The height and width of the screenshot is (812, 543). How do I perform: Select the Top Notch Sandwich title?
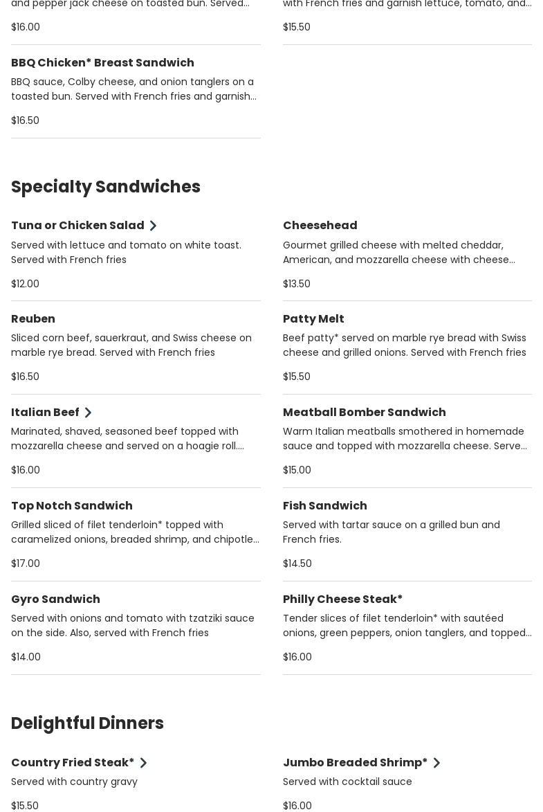[72, 506]
